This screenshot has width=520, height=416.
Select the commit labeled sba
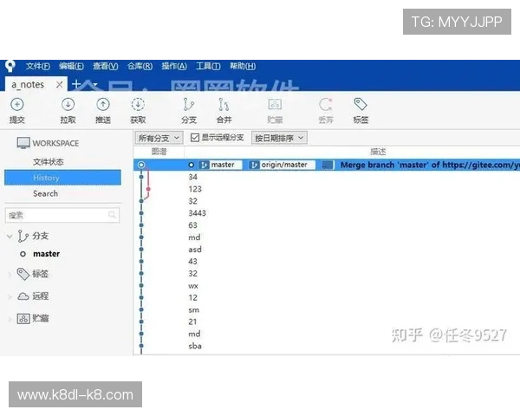tap(195, 346)
